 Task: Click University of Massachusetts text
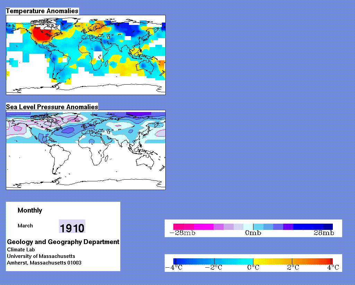click(x=41, y=256)
